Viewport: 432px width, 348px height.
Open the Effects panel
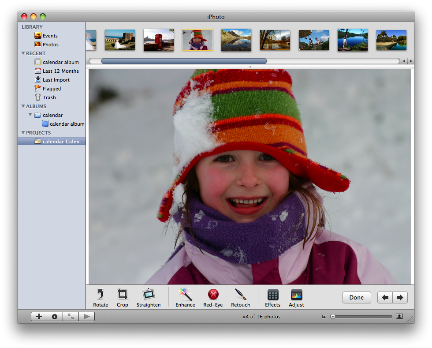coord(272,297)
